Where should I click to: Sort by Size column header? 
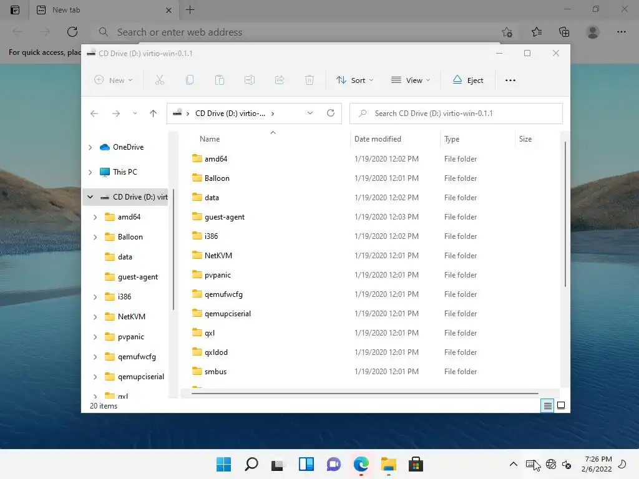[525, 139]
